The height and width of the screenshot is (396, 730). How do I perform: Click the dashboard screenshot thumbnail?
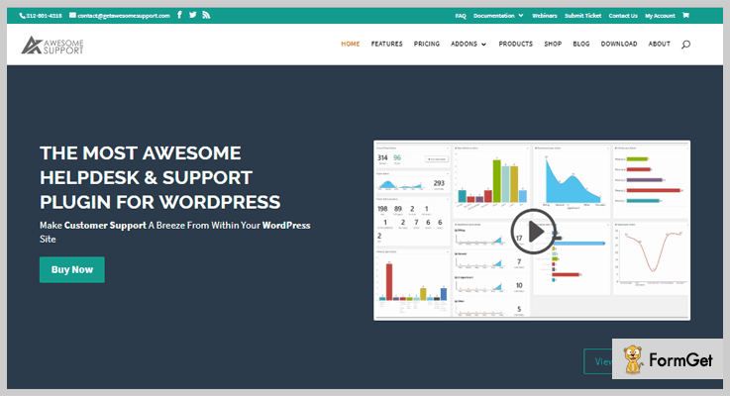[x=532, y=231]
